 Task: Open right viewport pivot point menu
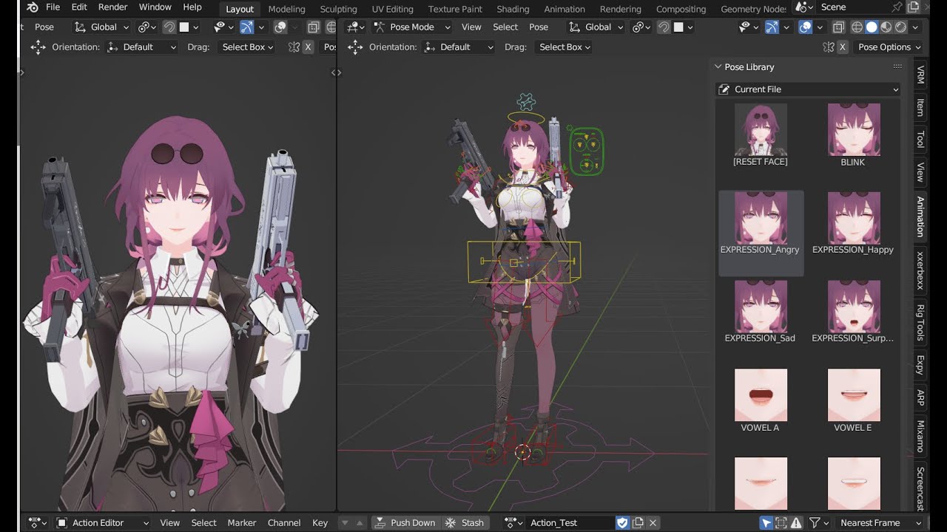tap(641, 27)
